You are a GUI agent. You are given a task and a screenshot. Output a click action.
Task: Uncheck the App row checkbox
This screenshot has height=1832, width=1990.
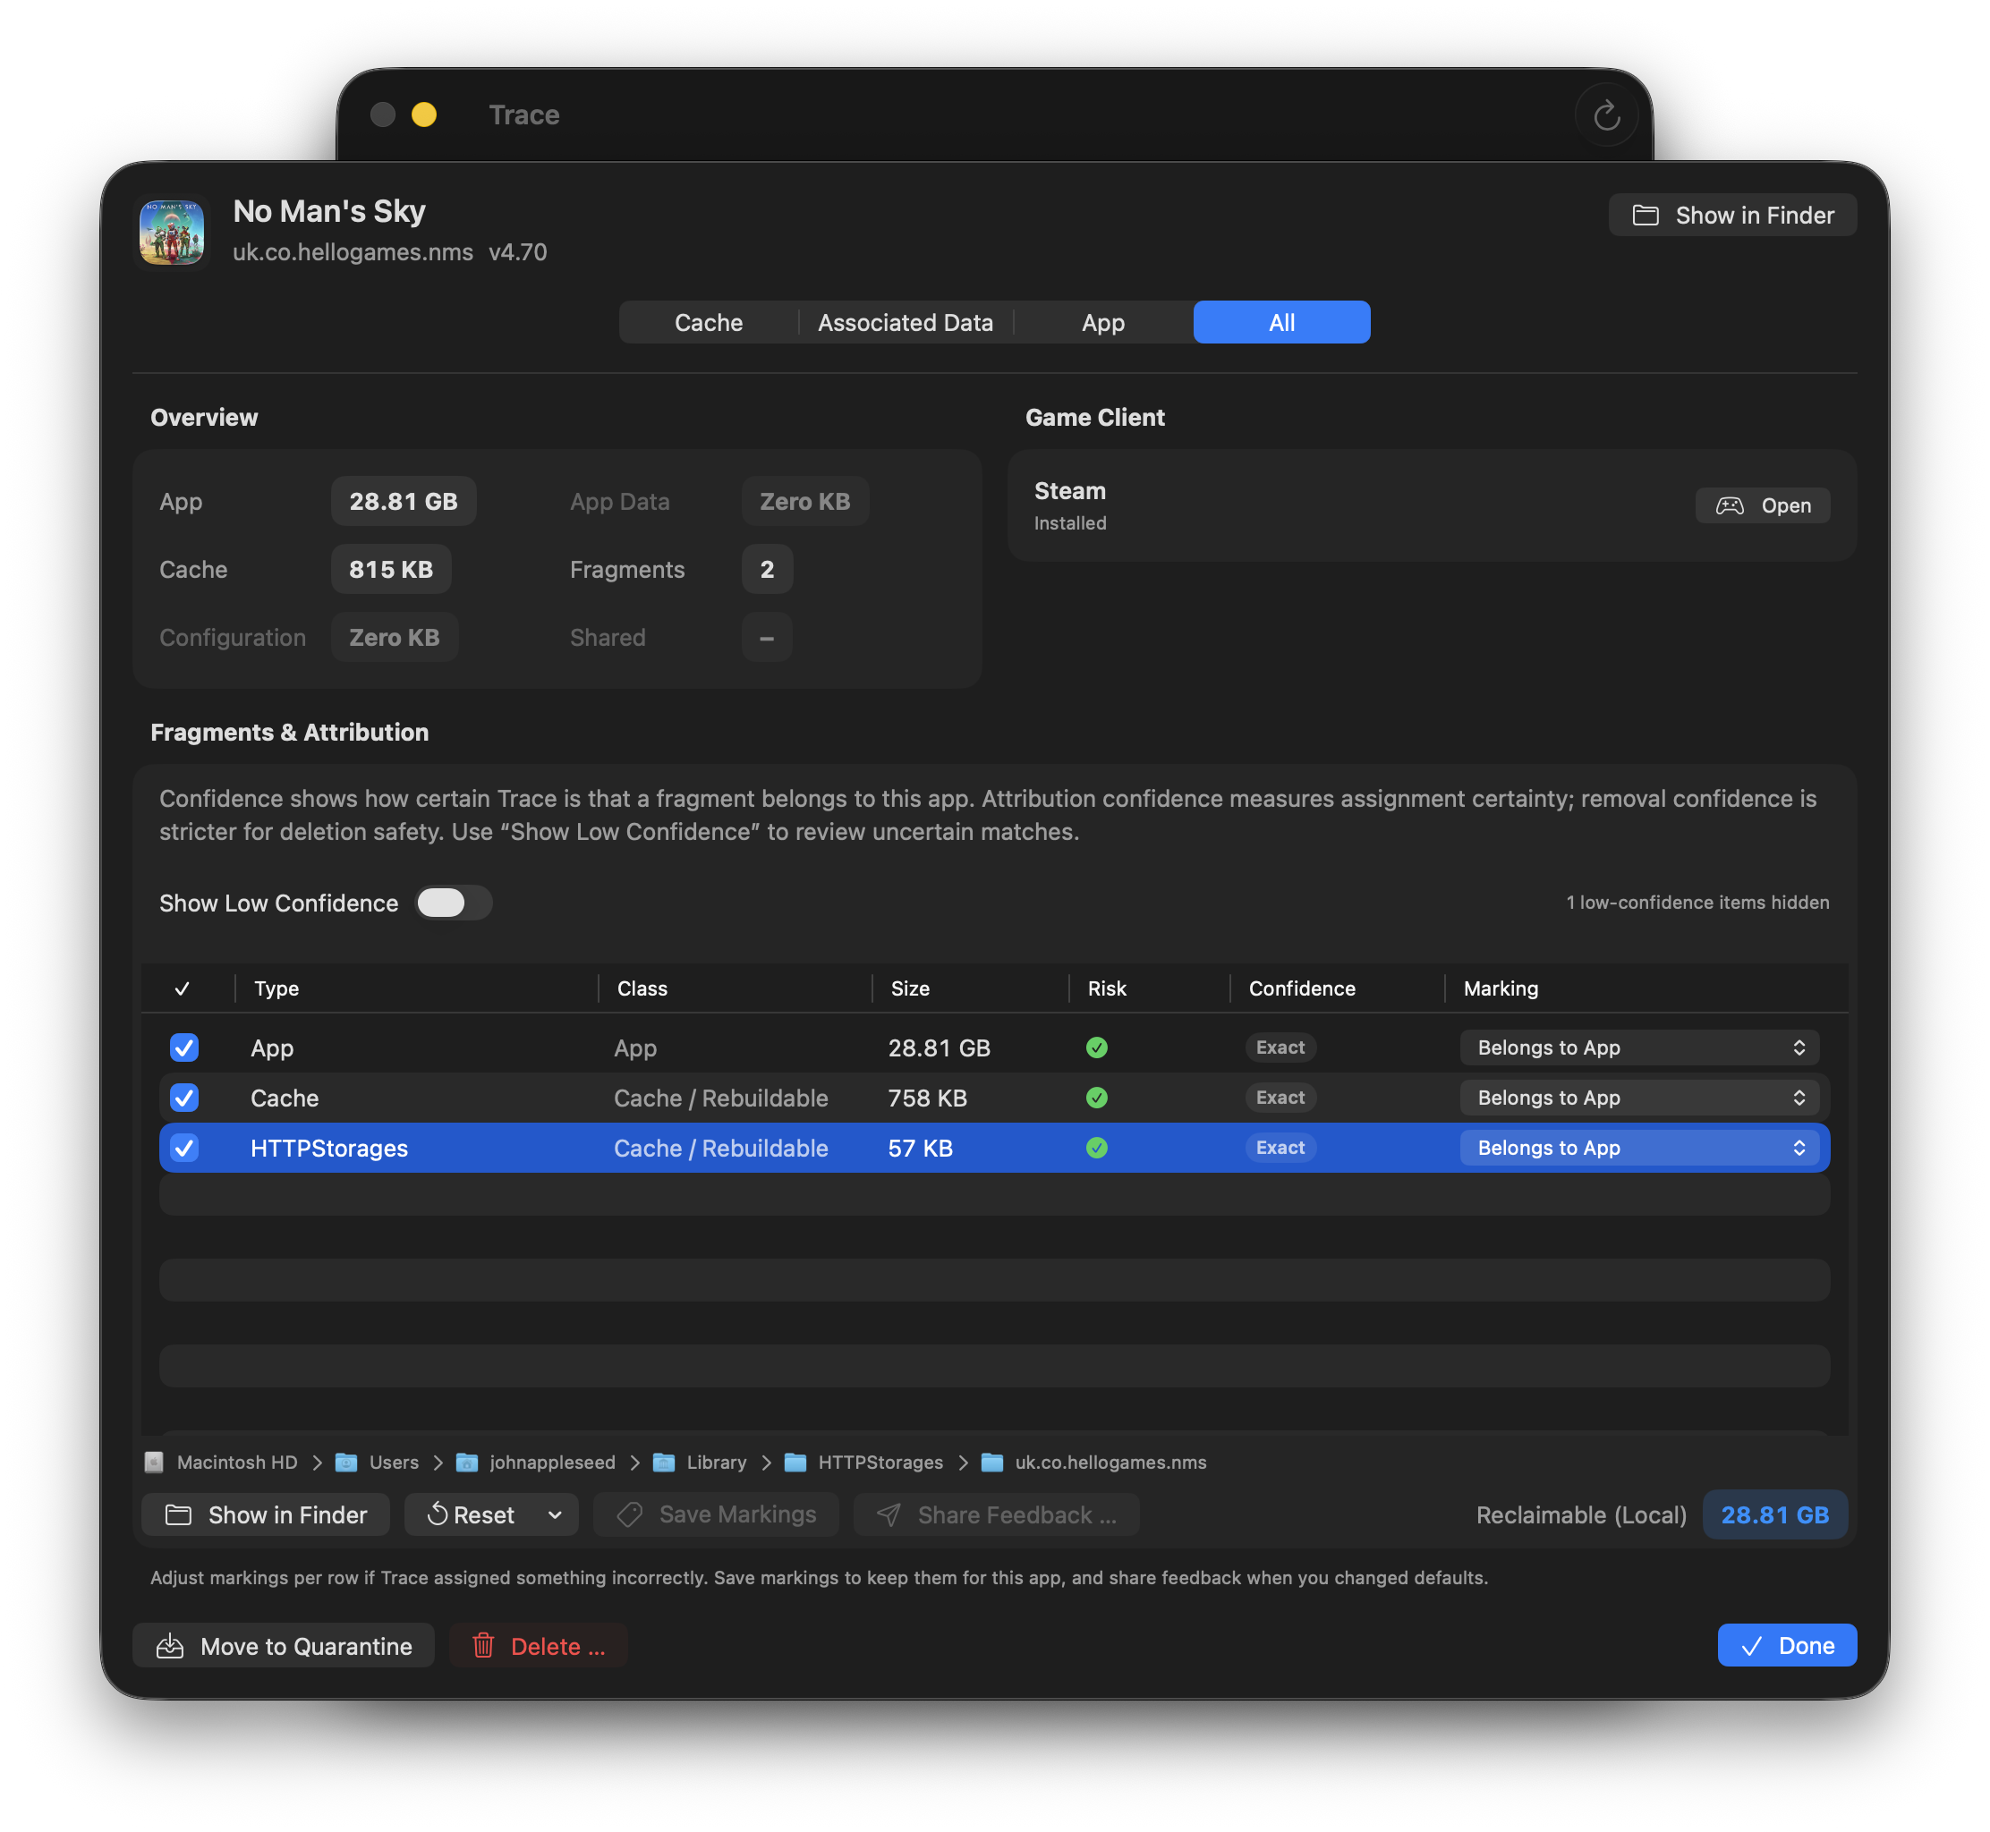(x=184, y=1047)
